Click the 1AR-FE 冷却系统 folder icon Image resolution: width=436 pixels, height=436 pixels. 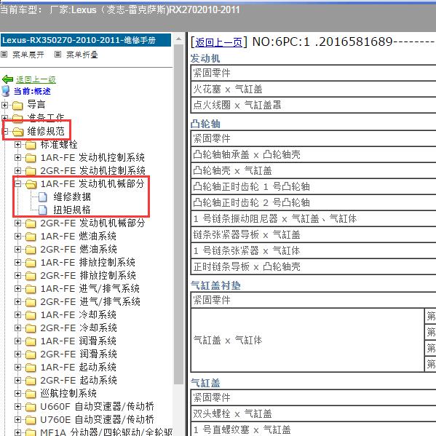(x=31, y=315)
